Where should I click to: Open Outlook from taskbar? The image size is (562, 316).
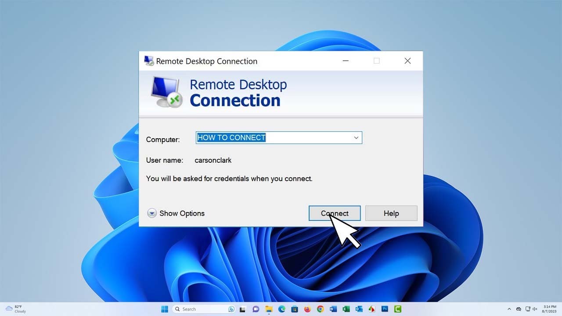coord(359,309)
